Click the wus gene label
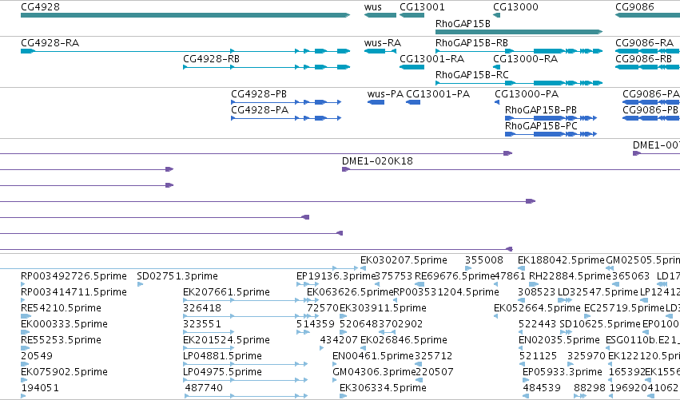The width and height of the screenshot is (680, 400). click(x=373, y=7)
